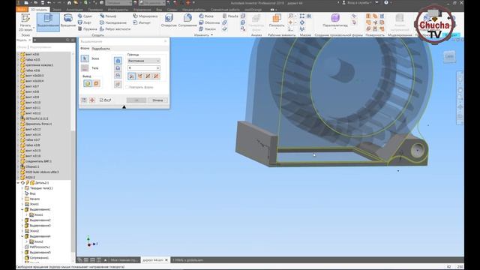Open the Расстояние extents dropdown
480x270 pixels.
point(143,61)
